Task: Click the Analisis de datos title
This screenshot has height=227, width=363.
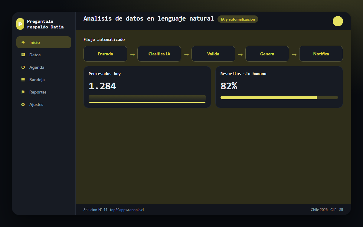Action: pyautogui.click(x=149, y=18)
